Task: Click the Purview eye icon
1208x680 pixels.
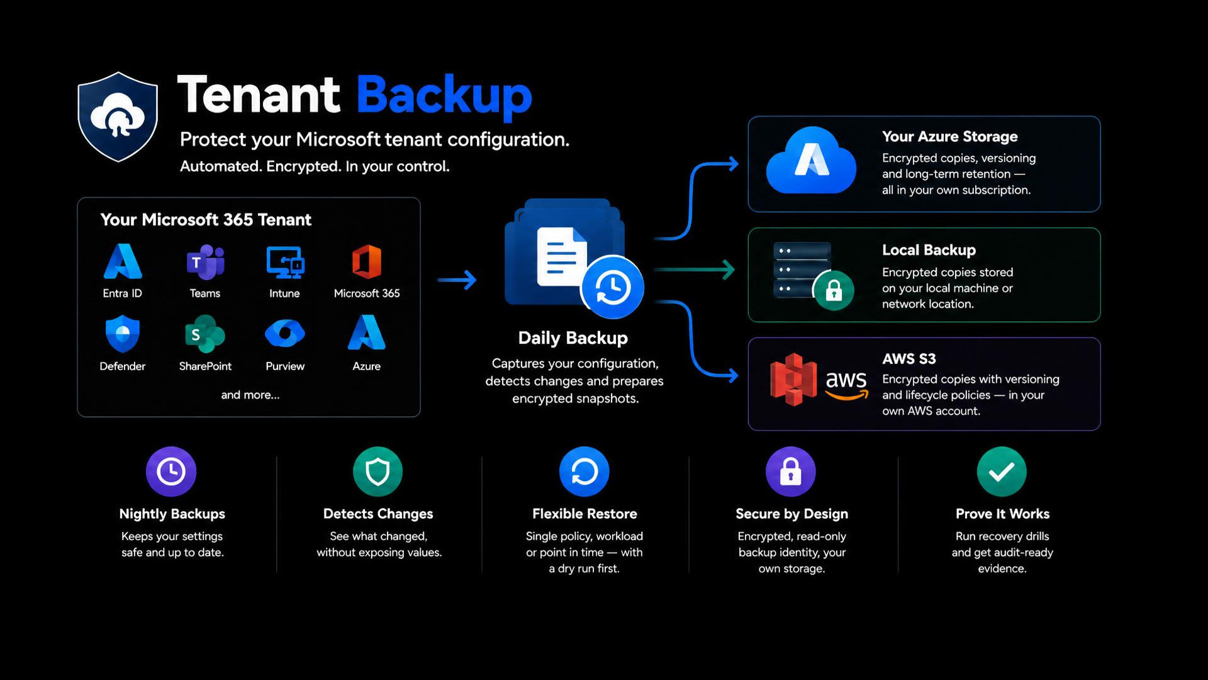Action: (x=285, y=334)
